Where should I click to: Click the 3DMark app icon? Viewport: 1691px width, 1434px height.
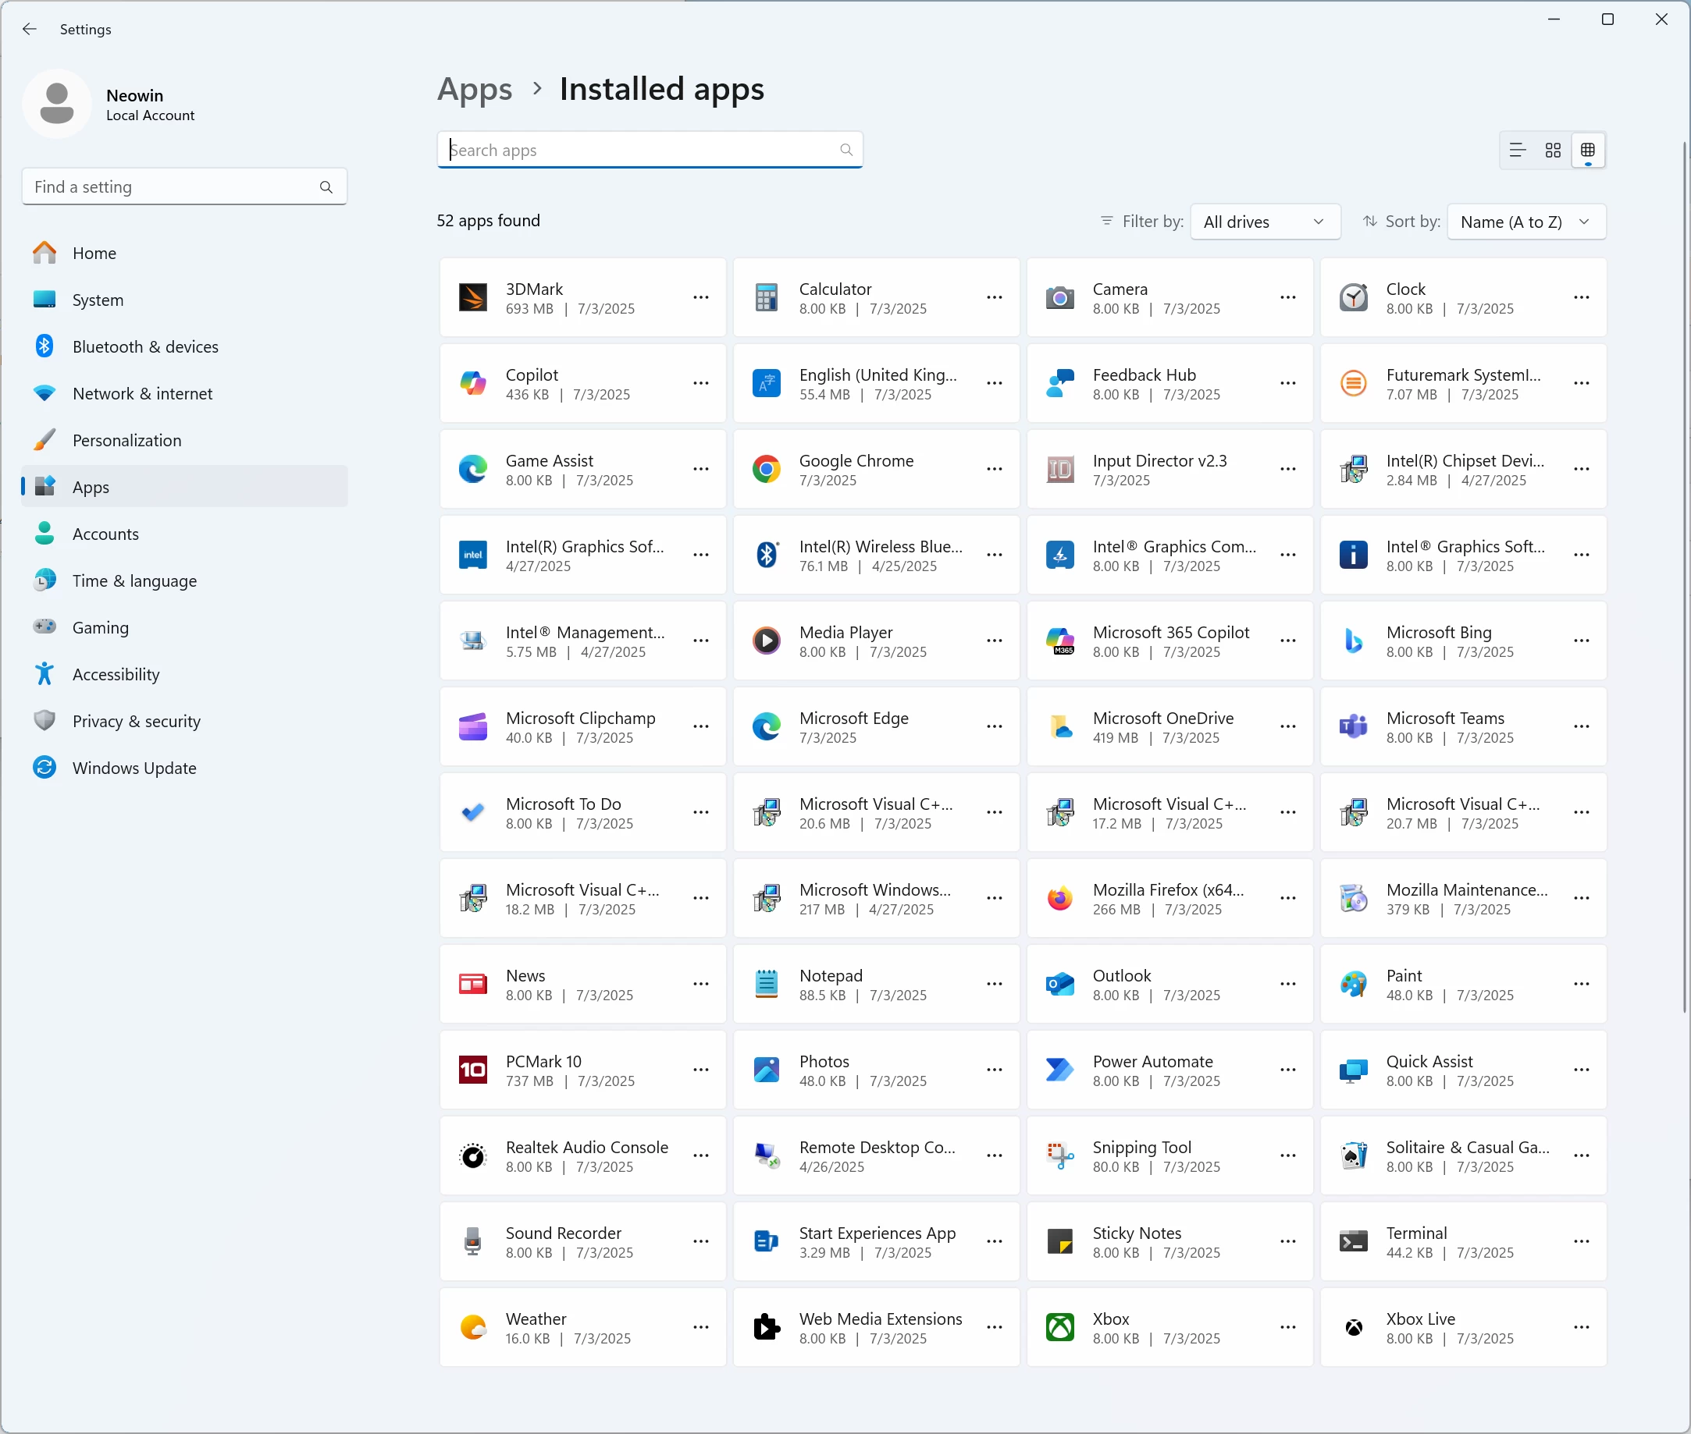[x=472, y=298]
